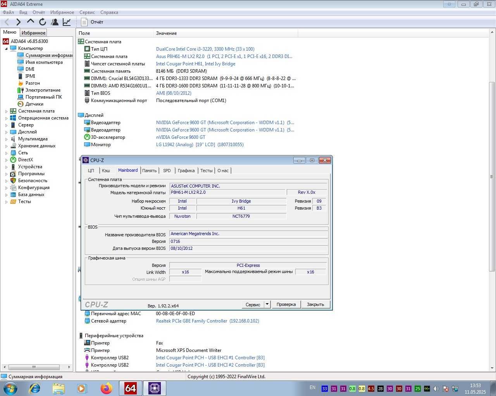Click the up-level arrow in the toolbar
The height and width of the screenshot is (396, 496).
(31, 22)
